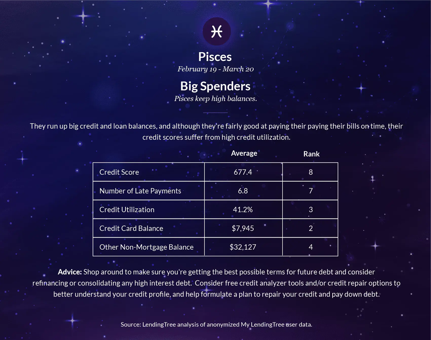Click the $7,945 credit card balance value
This screenshot has width=431, height=340.
243,228
